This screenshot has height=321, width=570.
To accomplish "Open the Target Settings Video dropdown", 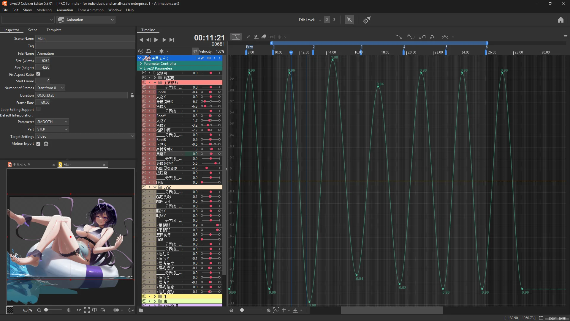I will click(85, 136).
